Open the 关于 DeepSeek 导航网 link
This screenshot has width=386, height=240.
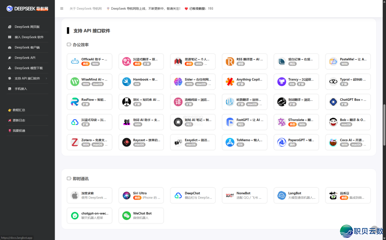(85, 9)
